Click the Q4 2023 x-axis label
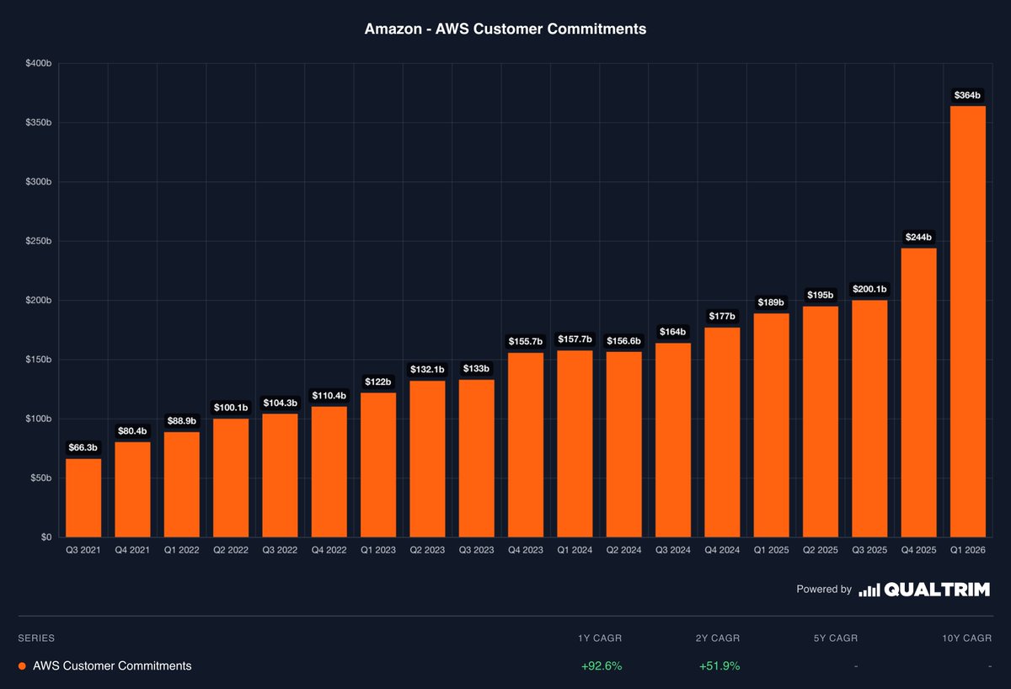1011x689 pixels. (526, 549)
